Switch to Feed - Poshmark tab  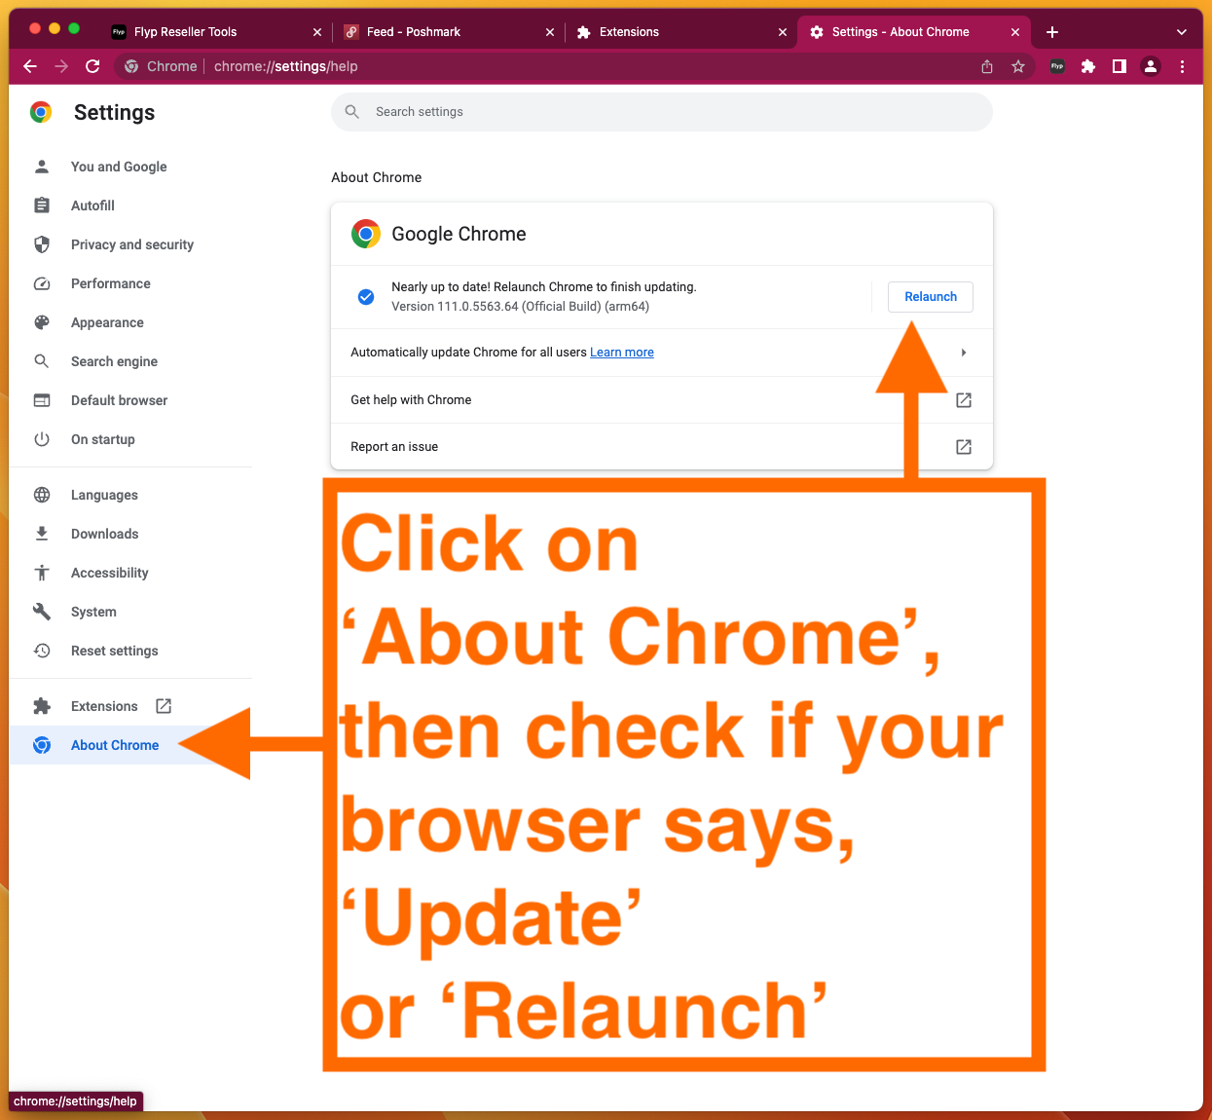(449, 32)
